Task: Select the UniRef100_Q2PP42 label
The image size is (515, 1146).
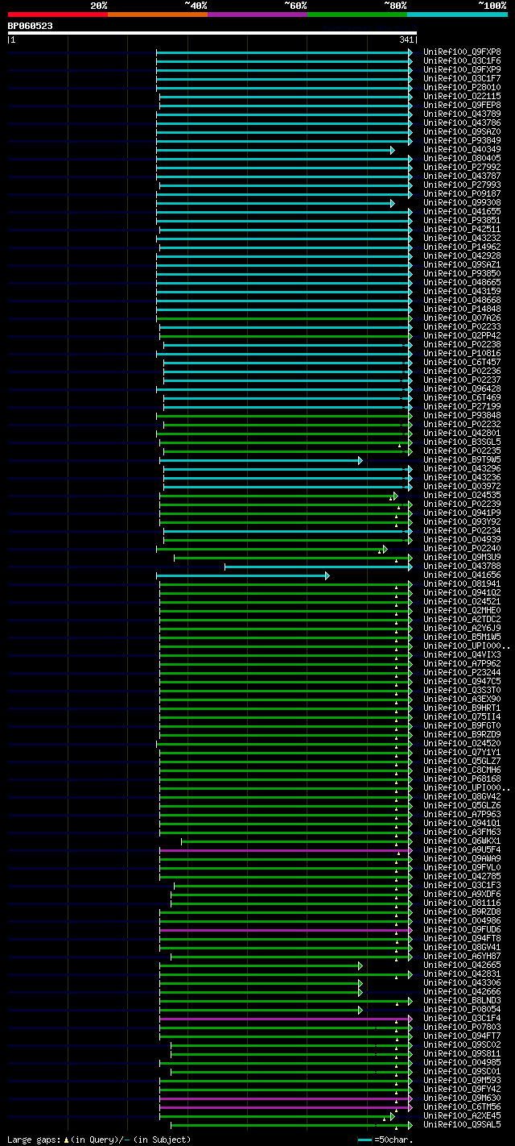Action: tap(462, 336)
